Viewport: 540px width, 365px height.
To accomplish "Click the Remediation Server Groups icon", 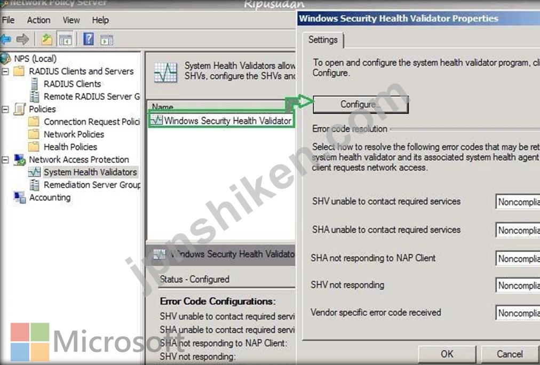I will coord(35,185).
